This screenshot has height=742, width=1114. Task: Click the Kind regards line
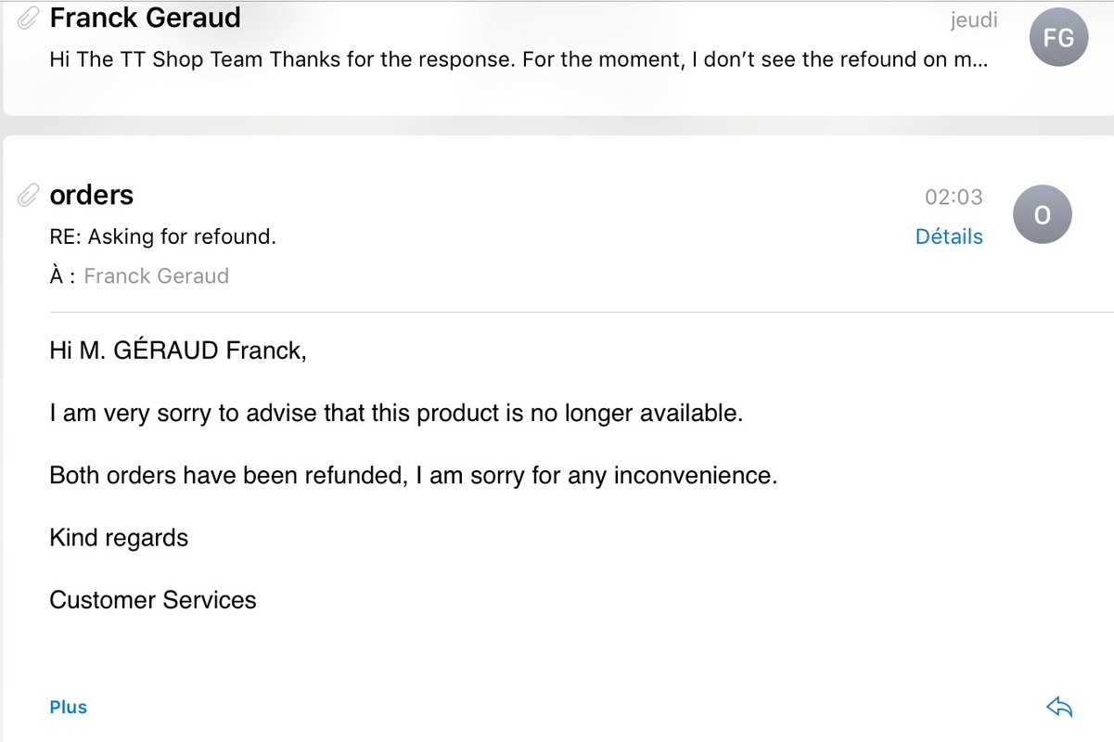coord(119,538)
